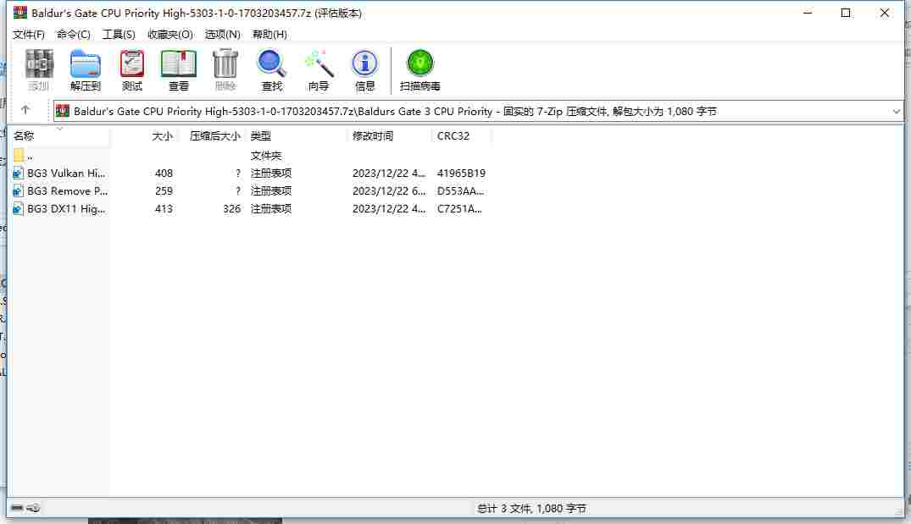Viewport: 911px width, 524px height.
Task: Close the WinRAR window
Action: [x=884, y=13]
